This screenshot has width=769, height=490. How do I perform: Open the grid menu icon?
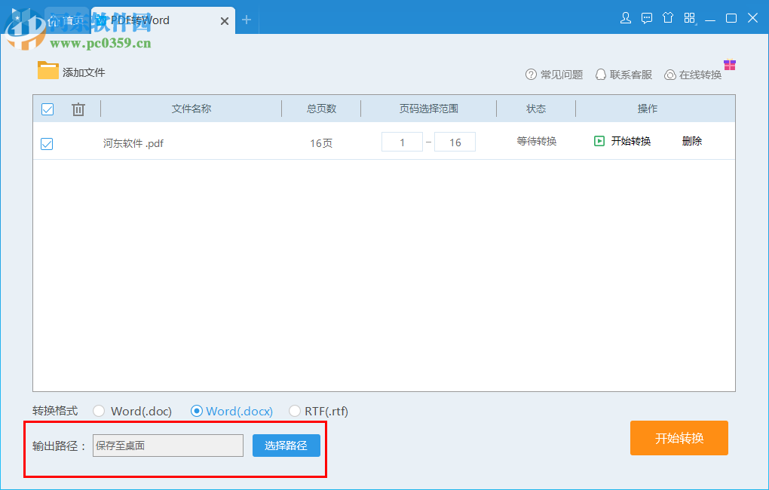690,18
